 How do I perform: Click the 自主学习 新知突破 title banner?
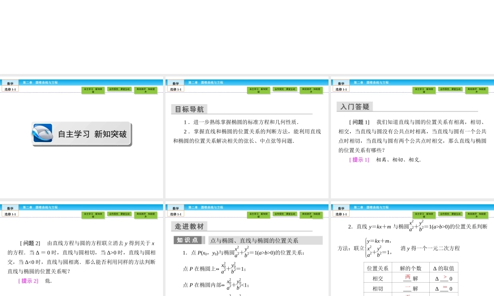(x=82, y=134)
